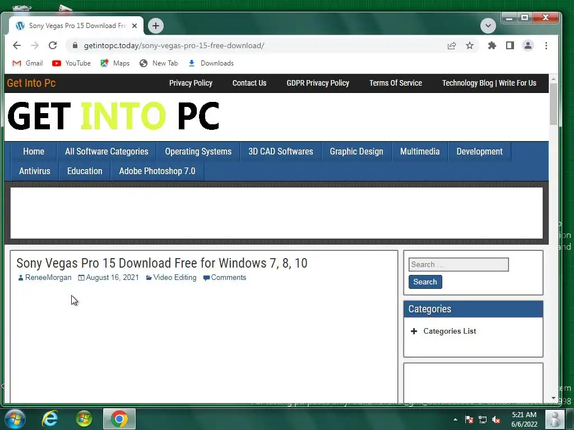Click scrollbar down arrow
Screen dimensions: 574x430
[x=553, y=398]
